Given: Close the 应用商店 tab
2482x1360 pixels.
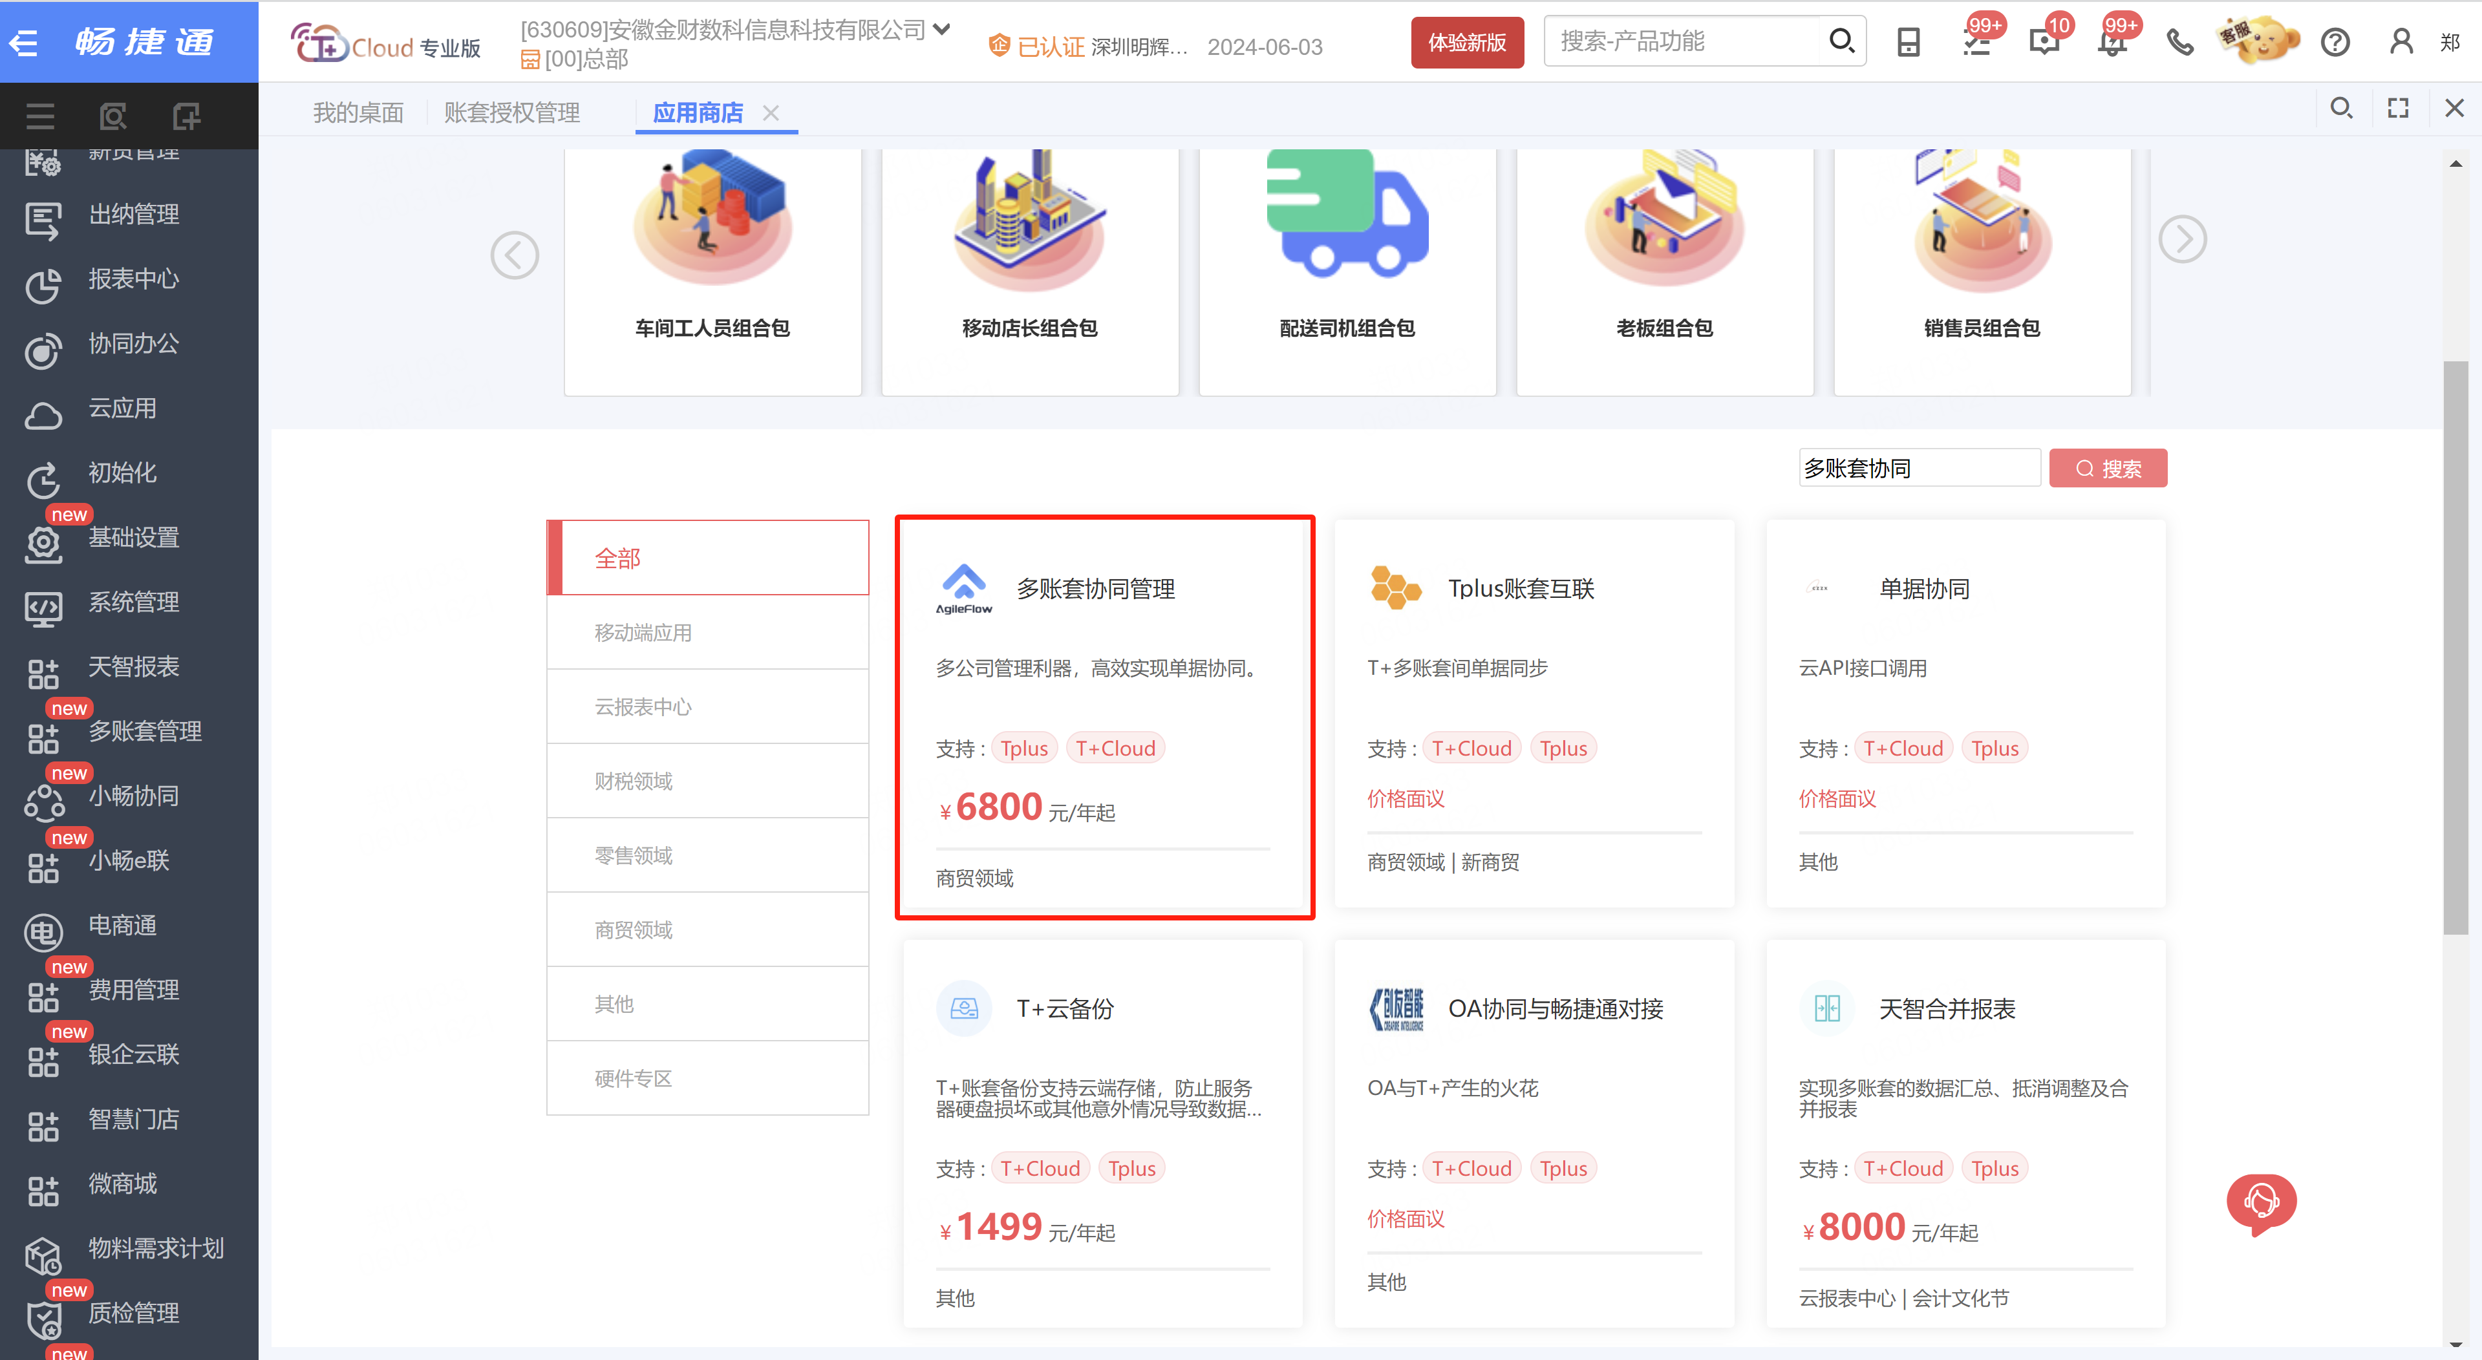Looking at the screenshot, I should pyautogui.click(x=771, y=112).
